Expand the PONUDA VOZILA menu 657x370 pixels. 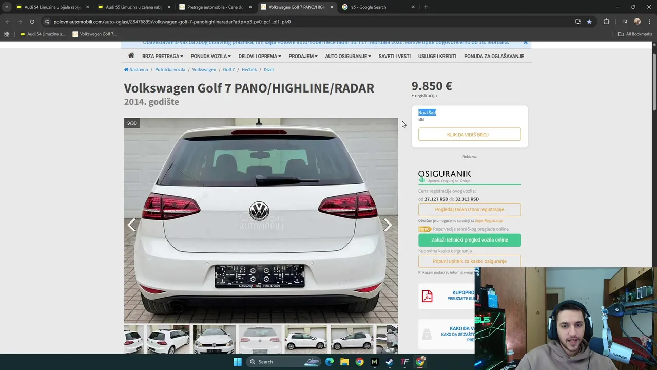click(x=210, y=56)
